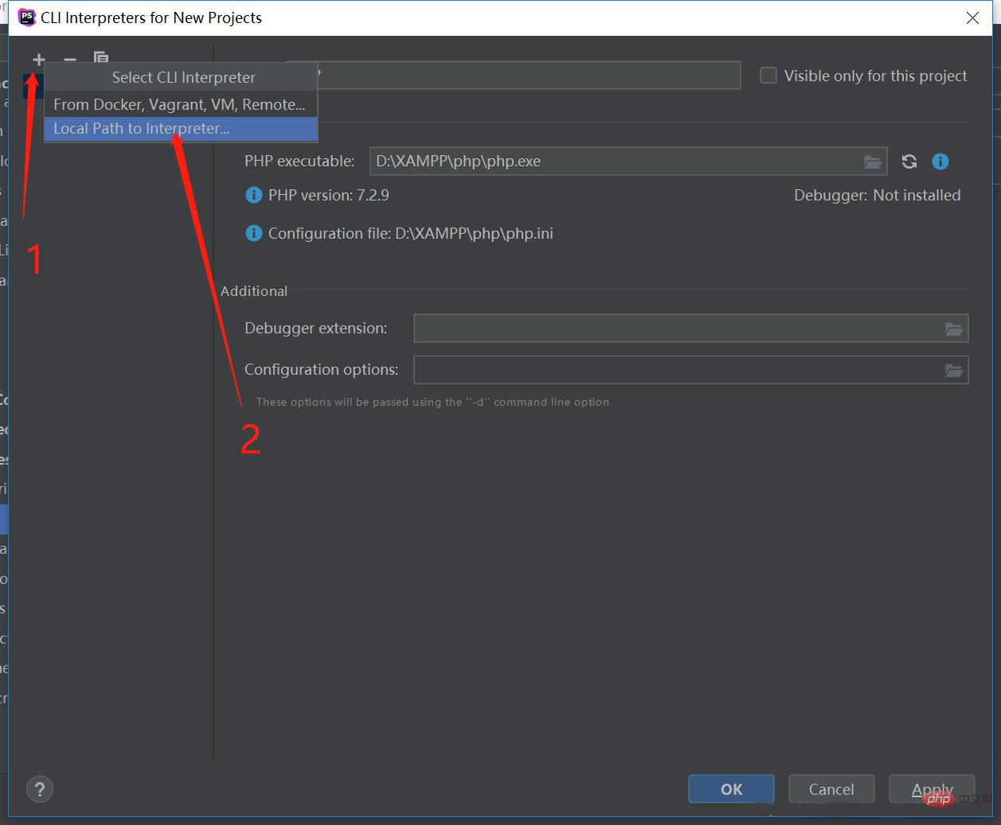Viewport: 1001px width, 825px height.
Task: Click Select CLI Interpreter popup header
Action: tap(183, 77)
